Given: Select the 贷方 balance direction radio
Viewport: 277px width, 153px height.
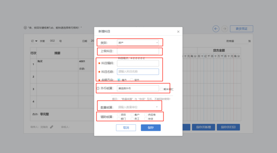Looking at the screenshot, I should coord(132,80).
